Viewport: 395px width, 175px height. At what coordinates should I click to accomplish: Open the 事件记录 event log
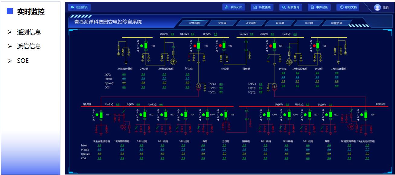319,7
